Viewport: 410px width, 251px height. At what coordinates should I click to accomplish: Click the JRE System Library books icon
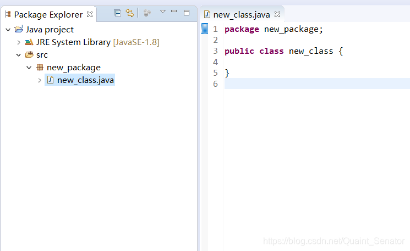pyautogui.click(x=29, y=42)
